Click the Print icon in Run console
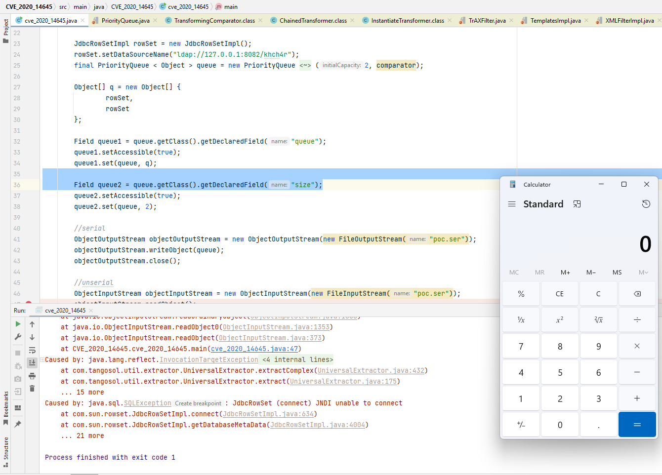 [x=32, y=376]
